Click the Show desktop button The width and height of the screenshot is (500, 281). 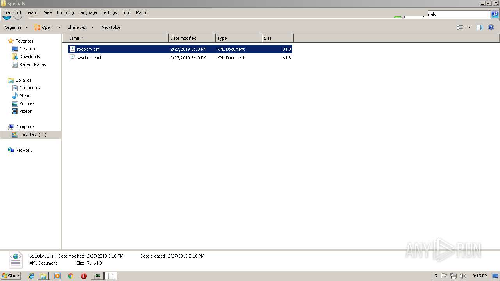(495, 276)
